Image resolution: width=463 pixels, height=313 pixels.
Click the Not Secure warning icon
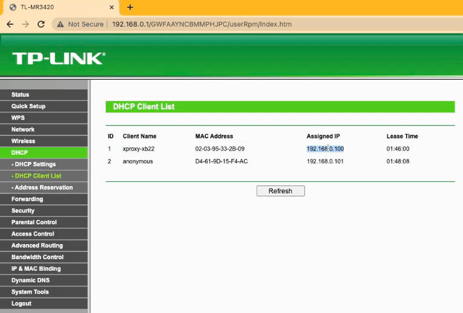click(61, 24)
